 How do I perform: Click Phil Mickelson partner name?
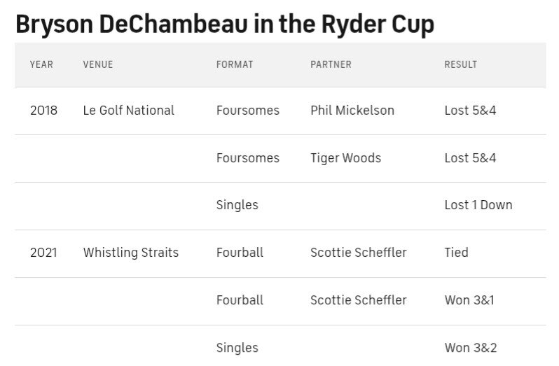coord(352,111)
